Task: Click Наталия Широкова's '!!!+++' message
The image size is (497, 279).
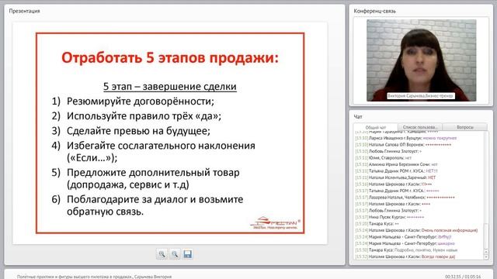Action: (x=394, y=184)
